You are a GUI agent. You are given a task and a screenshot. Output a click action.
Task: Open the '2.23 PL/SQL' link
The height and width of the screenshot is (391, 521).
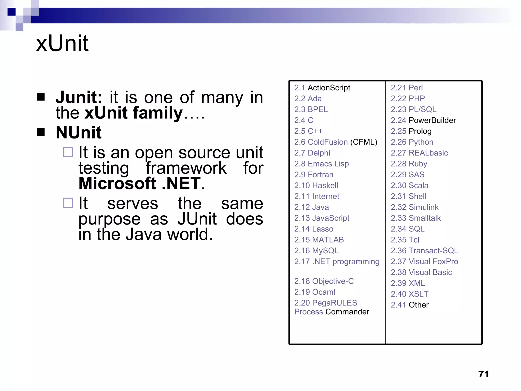[x=414, y=109]
